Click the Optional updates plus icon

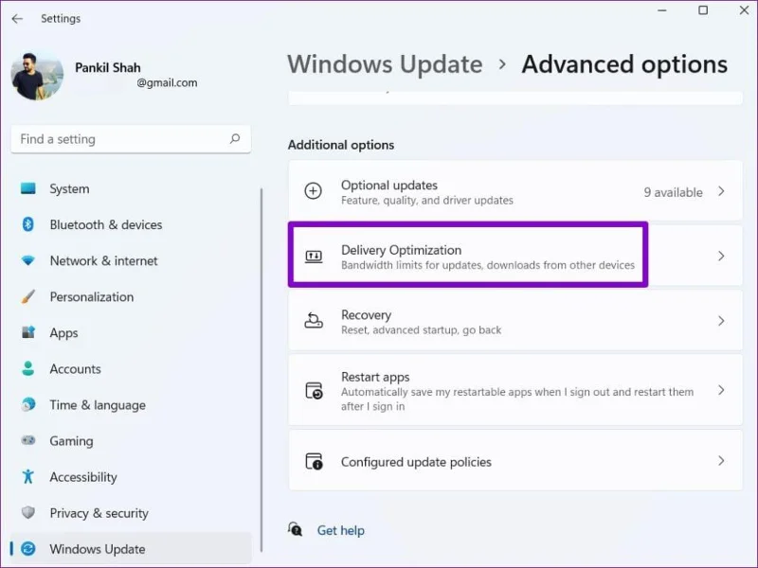(x=314, y=191)
